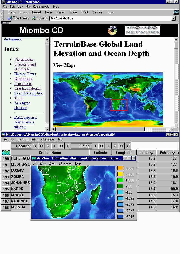Open MiraMon Zoom menu
The height and width of the screenshot is (254, 180).
point(52,163)
